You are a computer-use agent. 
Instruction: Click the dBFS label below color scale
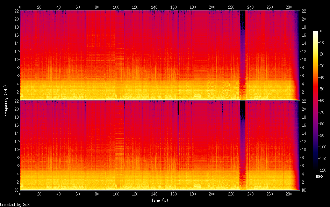tap(319, 177)
